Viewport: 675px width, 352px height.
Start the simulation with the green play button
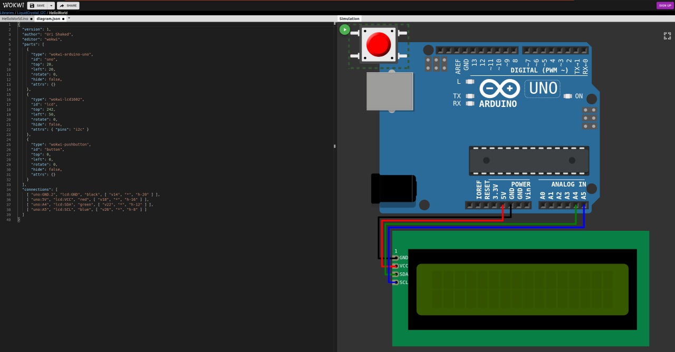point(344,30)
